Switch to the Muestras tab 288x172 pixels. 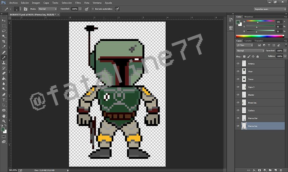(249, 17)
